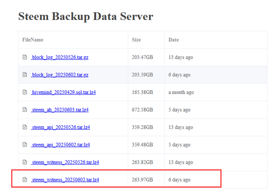Open block_log_20250602.tar.gz download link
The image size is (277, 195).
coord(60,75)
